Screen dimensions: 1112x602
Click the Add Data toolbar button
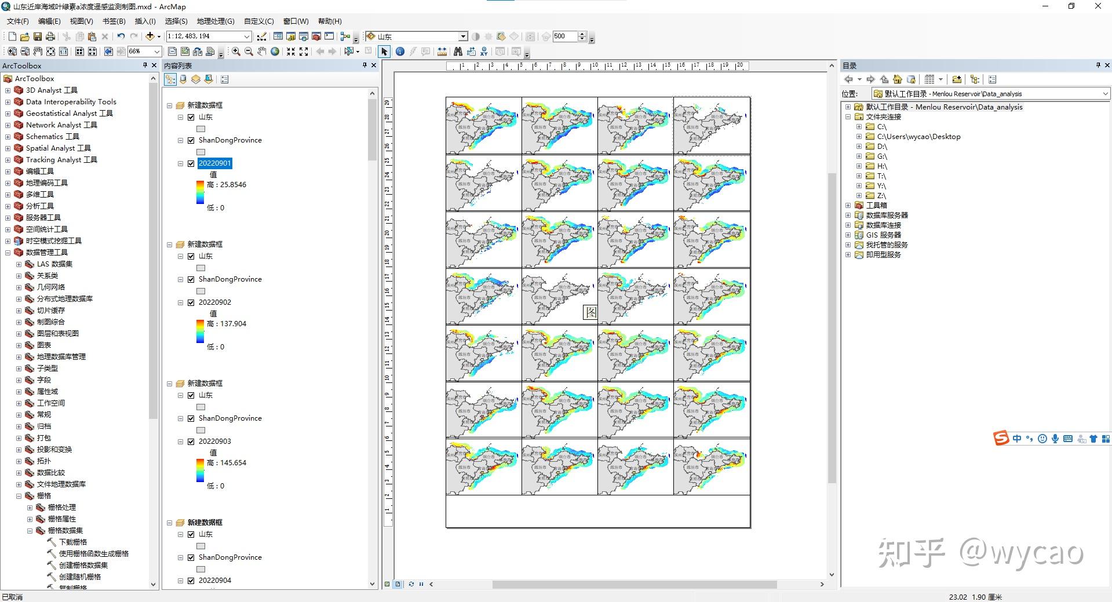tap(150, 37)
